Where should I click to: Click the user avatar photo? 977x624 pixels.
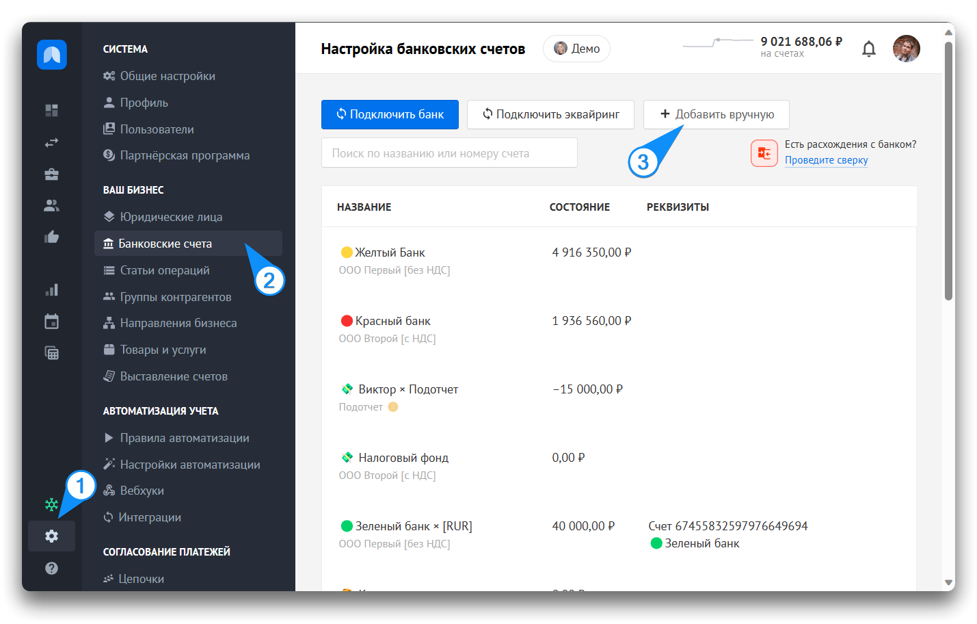906,49
